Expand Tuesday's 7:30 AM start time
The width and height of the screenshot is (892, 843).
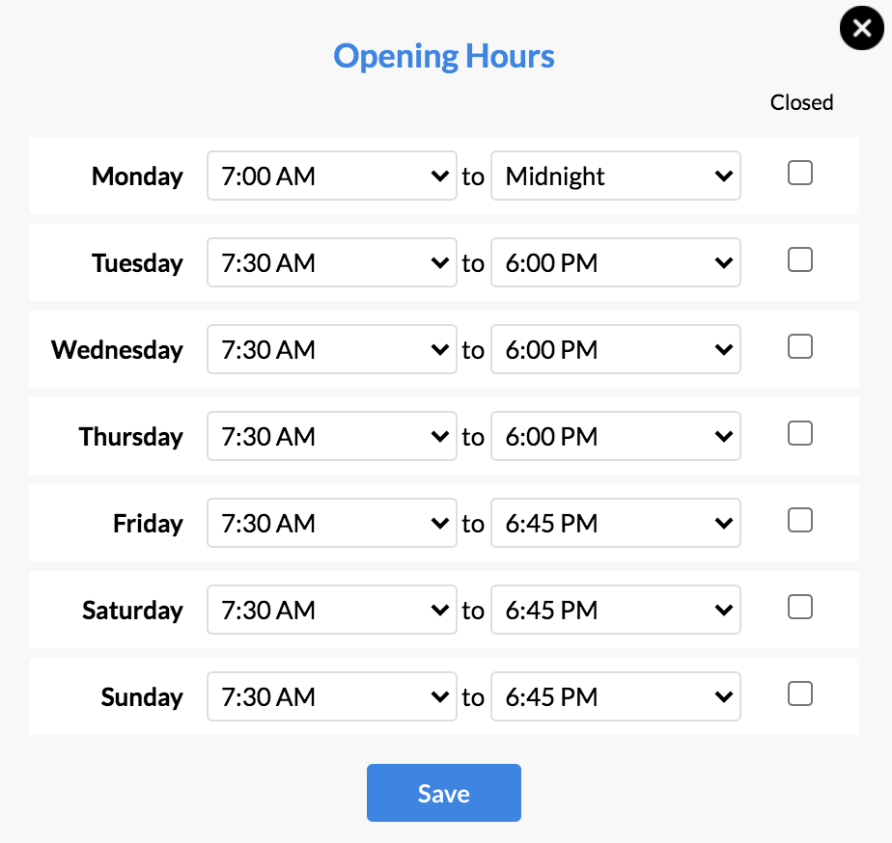pyautogui.click(x=332, y=262)
